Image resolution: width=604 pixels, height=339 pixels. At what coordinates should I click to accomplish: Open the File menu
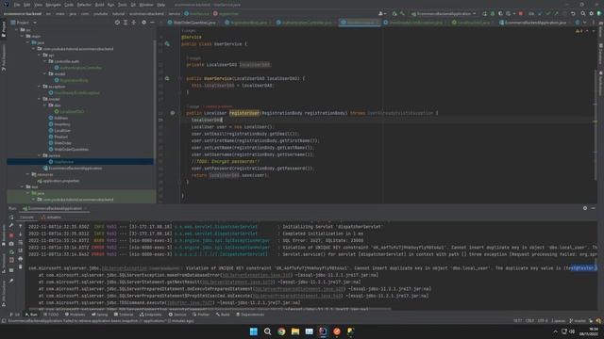(17, 5)
